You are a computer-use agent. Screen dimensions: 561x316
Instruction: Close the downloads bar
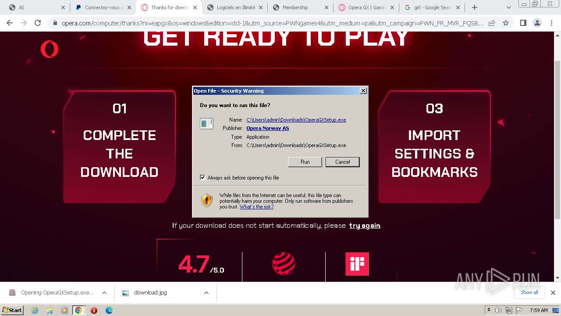pos(553,293)
